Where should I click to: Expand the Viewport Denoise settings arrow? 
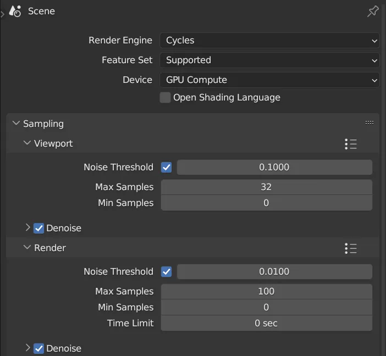pos(28,227)
